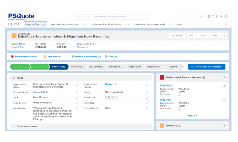Select the Perception... stage
The width and height of the screenshot is (238, 142).
point(115,67)
